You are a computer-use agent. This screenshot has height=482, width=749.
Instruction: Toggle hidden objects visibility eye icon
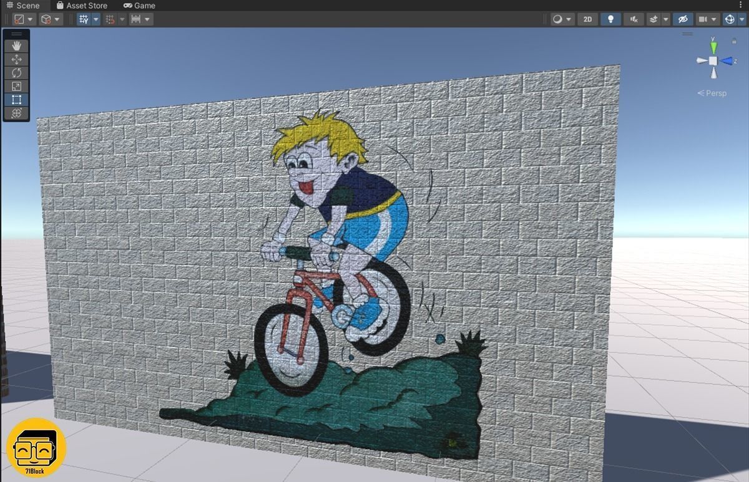pyautogui.click(x=683, y=19)
